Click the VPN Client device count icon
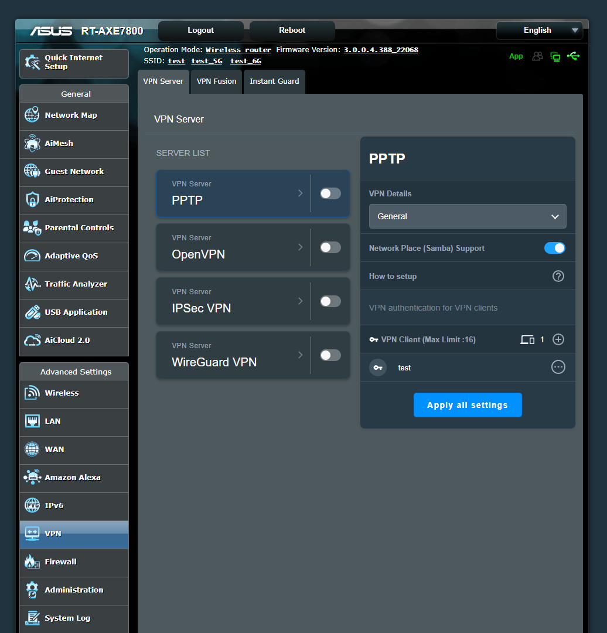This screenshot has width=607, height=633. [527, 339]
